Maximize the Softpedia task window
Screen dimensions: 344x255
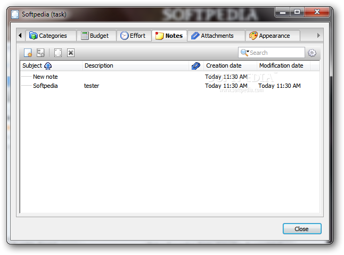tap(297, 12)
